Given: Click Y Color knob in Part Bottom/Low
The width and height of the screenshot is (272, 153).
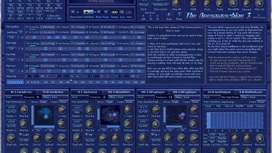Looking at the screenshot, I should pyautogui.click(x=62, y=110).
